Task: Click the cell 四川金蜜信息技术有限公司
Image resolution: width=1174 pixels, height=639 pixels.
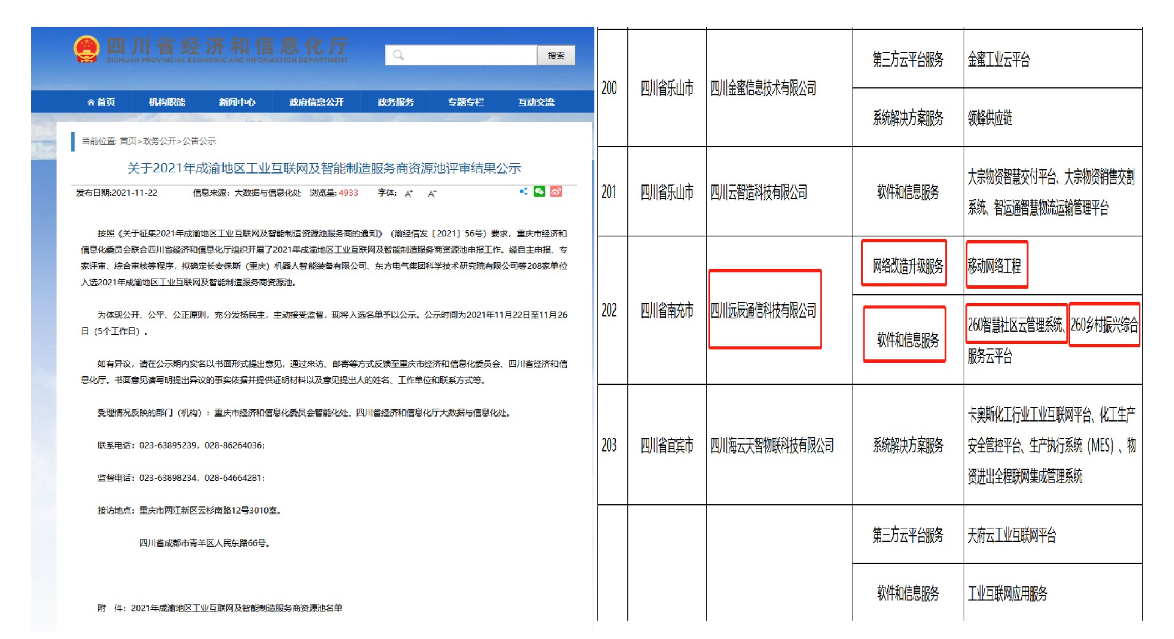Action: click(763, 88)
